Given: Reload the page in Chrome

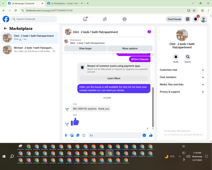Looking at the screenshot, I should click(x=16, y=11).
